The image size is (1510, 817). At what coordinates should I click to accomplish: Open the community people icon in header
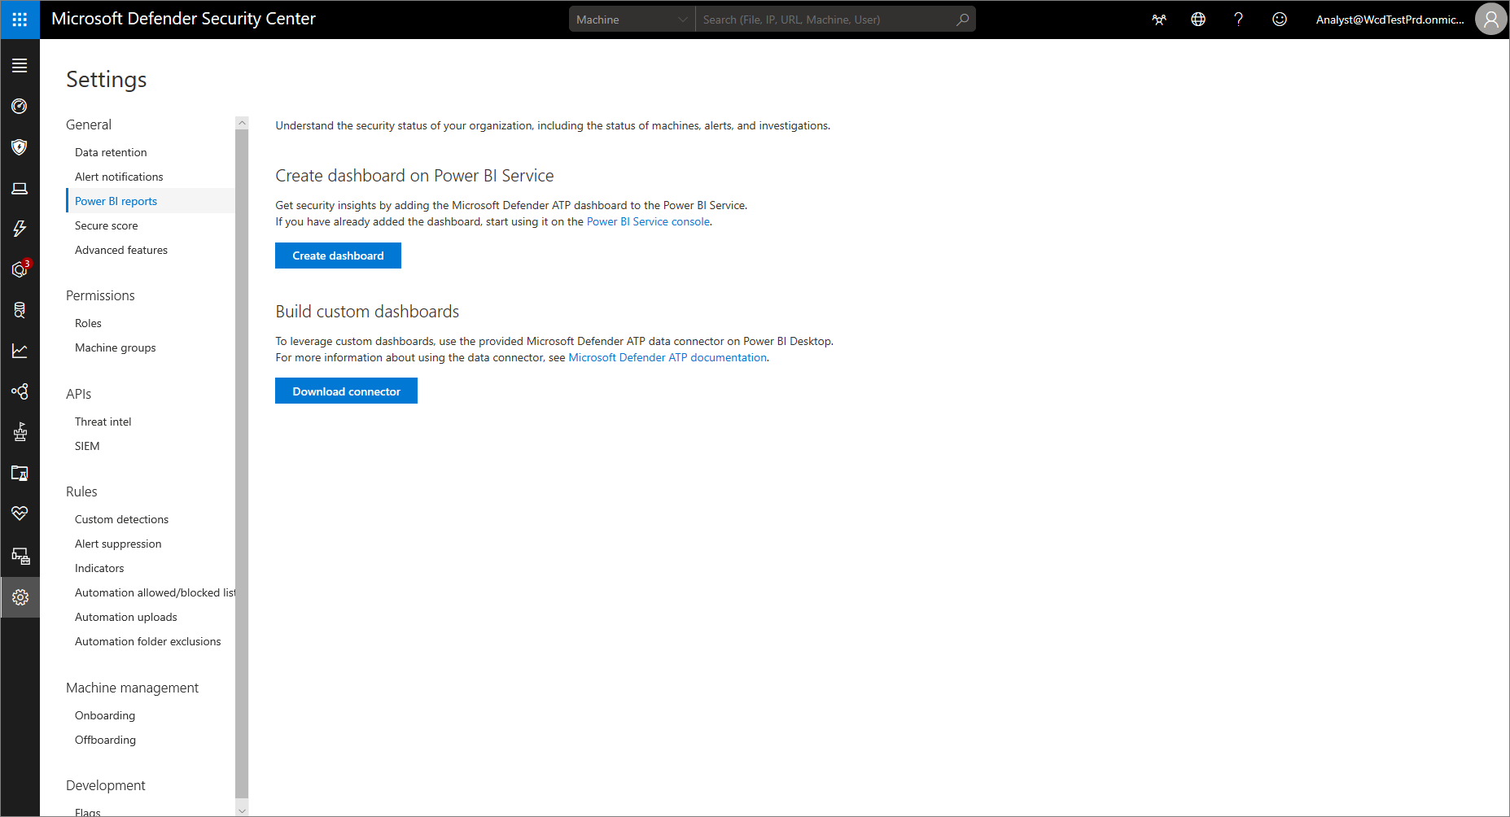1158,20
